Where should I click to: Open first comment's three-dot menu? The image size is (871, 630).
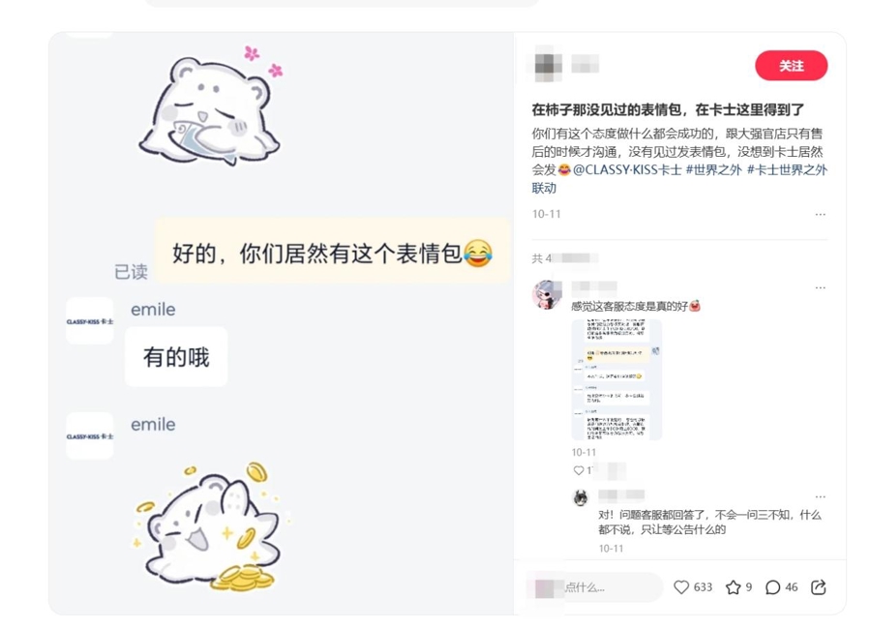click(821, 287)
